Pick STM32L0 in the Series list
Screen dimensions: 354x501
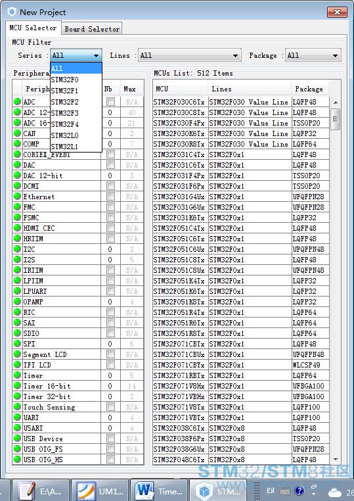pyautogui.click(x=76, y=135)
